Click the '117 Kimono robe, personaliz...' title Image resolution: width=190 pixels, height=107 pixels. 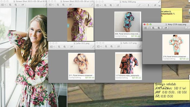click(128, 76)
